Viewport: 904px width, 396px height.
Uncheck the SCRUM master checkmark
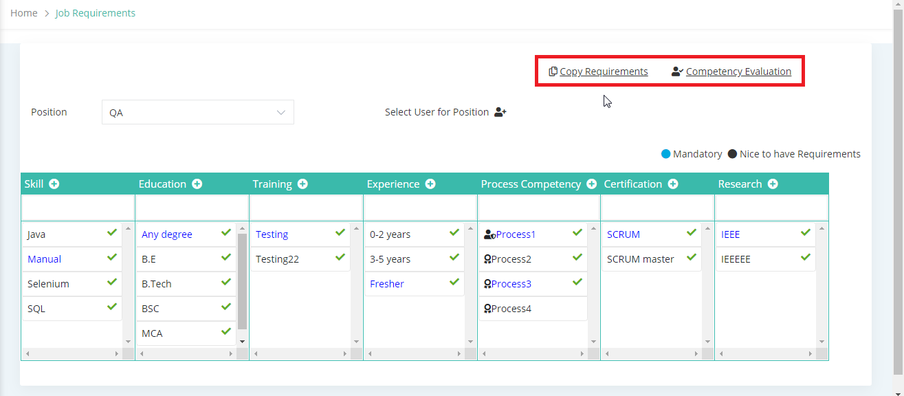tap(692, 258)
